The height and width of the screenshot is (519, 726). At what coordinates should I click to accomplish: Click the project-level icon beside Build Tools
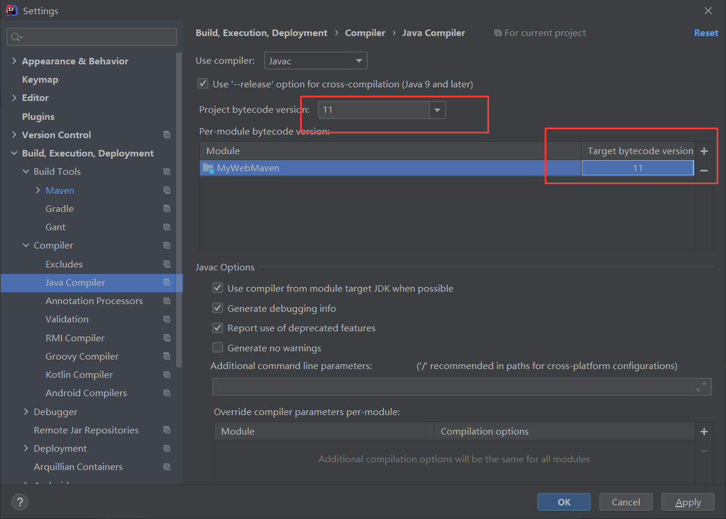coord(167,171)
